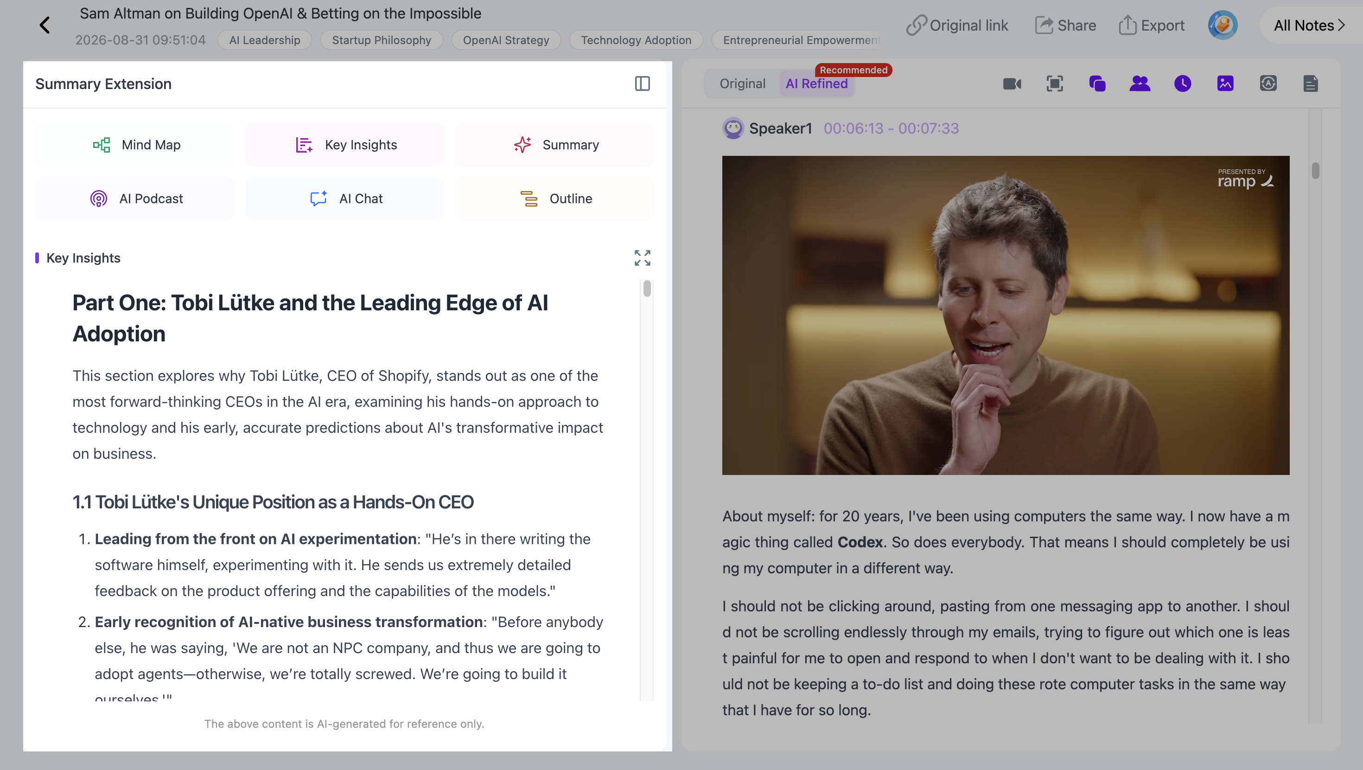Screen dimensions: 1363x770
Task: Click the transcript panel scrollbar thumb
Action: [1315, 171]
